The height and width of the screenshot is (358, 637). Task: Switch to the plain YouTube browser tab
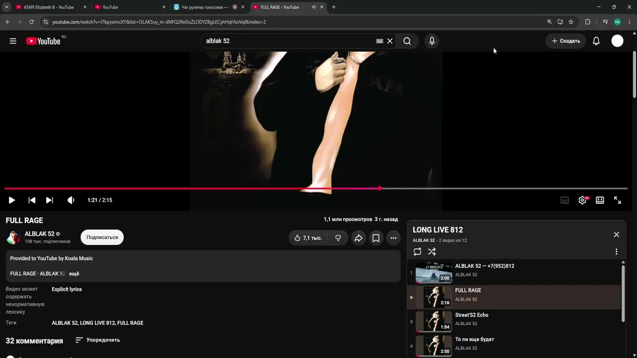[130, 7]
